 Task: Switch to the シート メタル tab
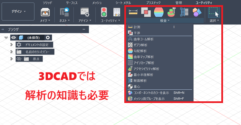(x=123, y=3)
